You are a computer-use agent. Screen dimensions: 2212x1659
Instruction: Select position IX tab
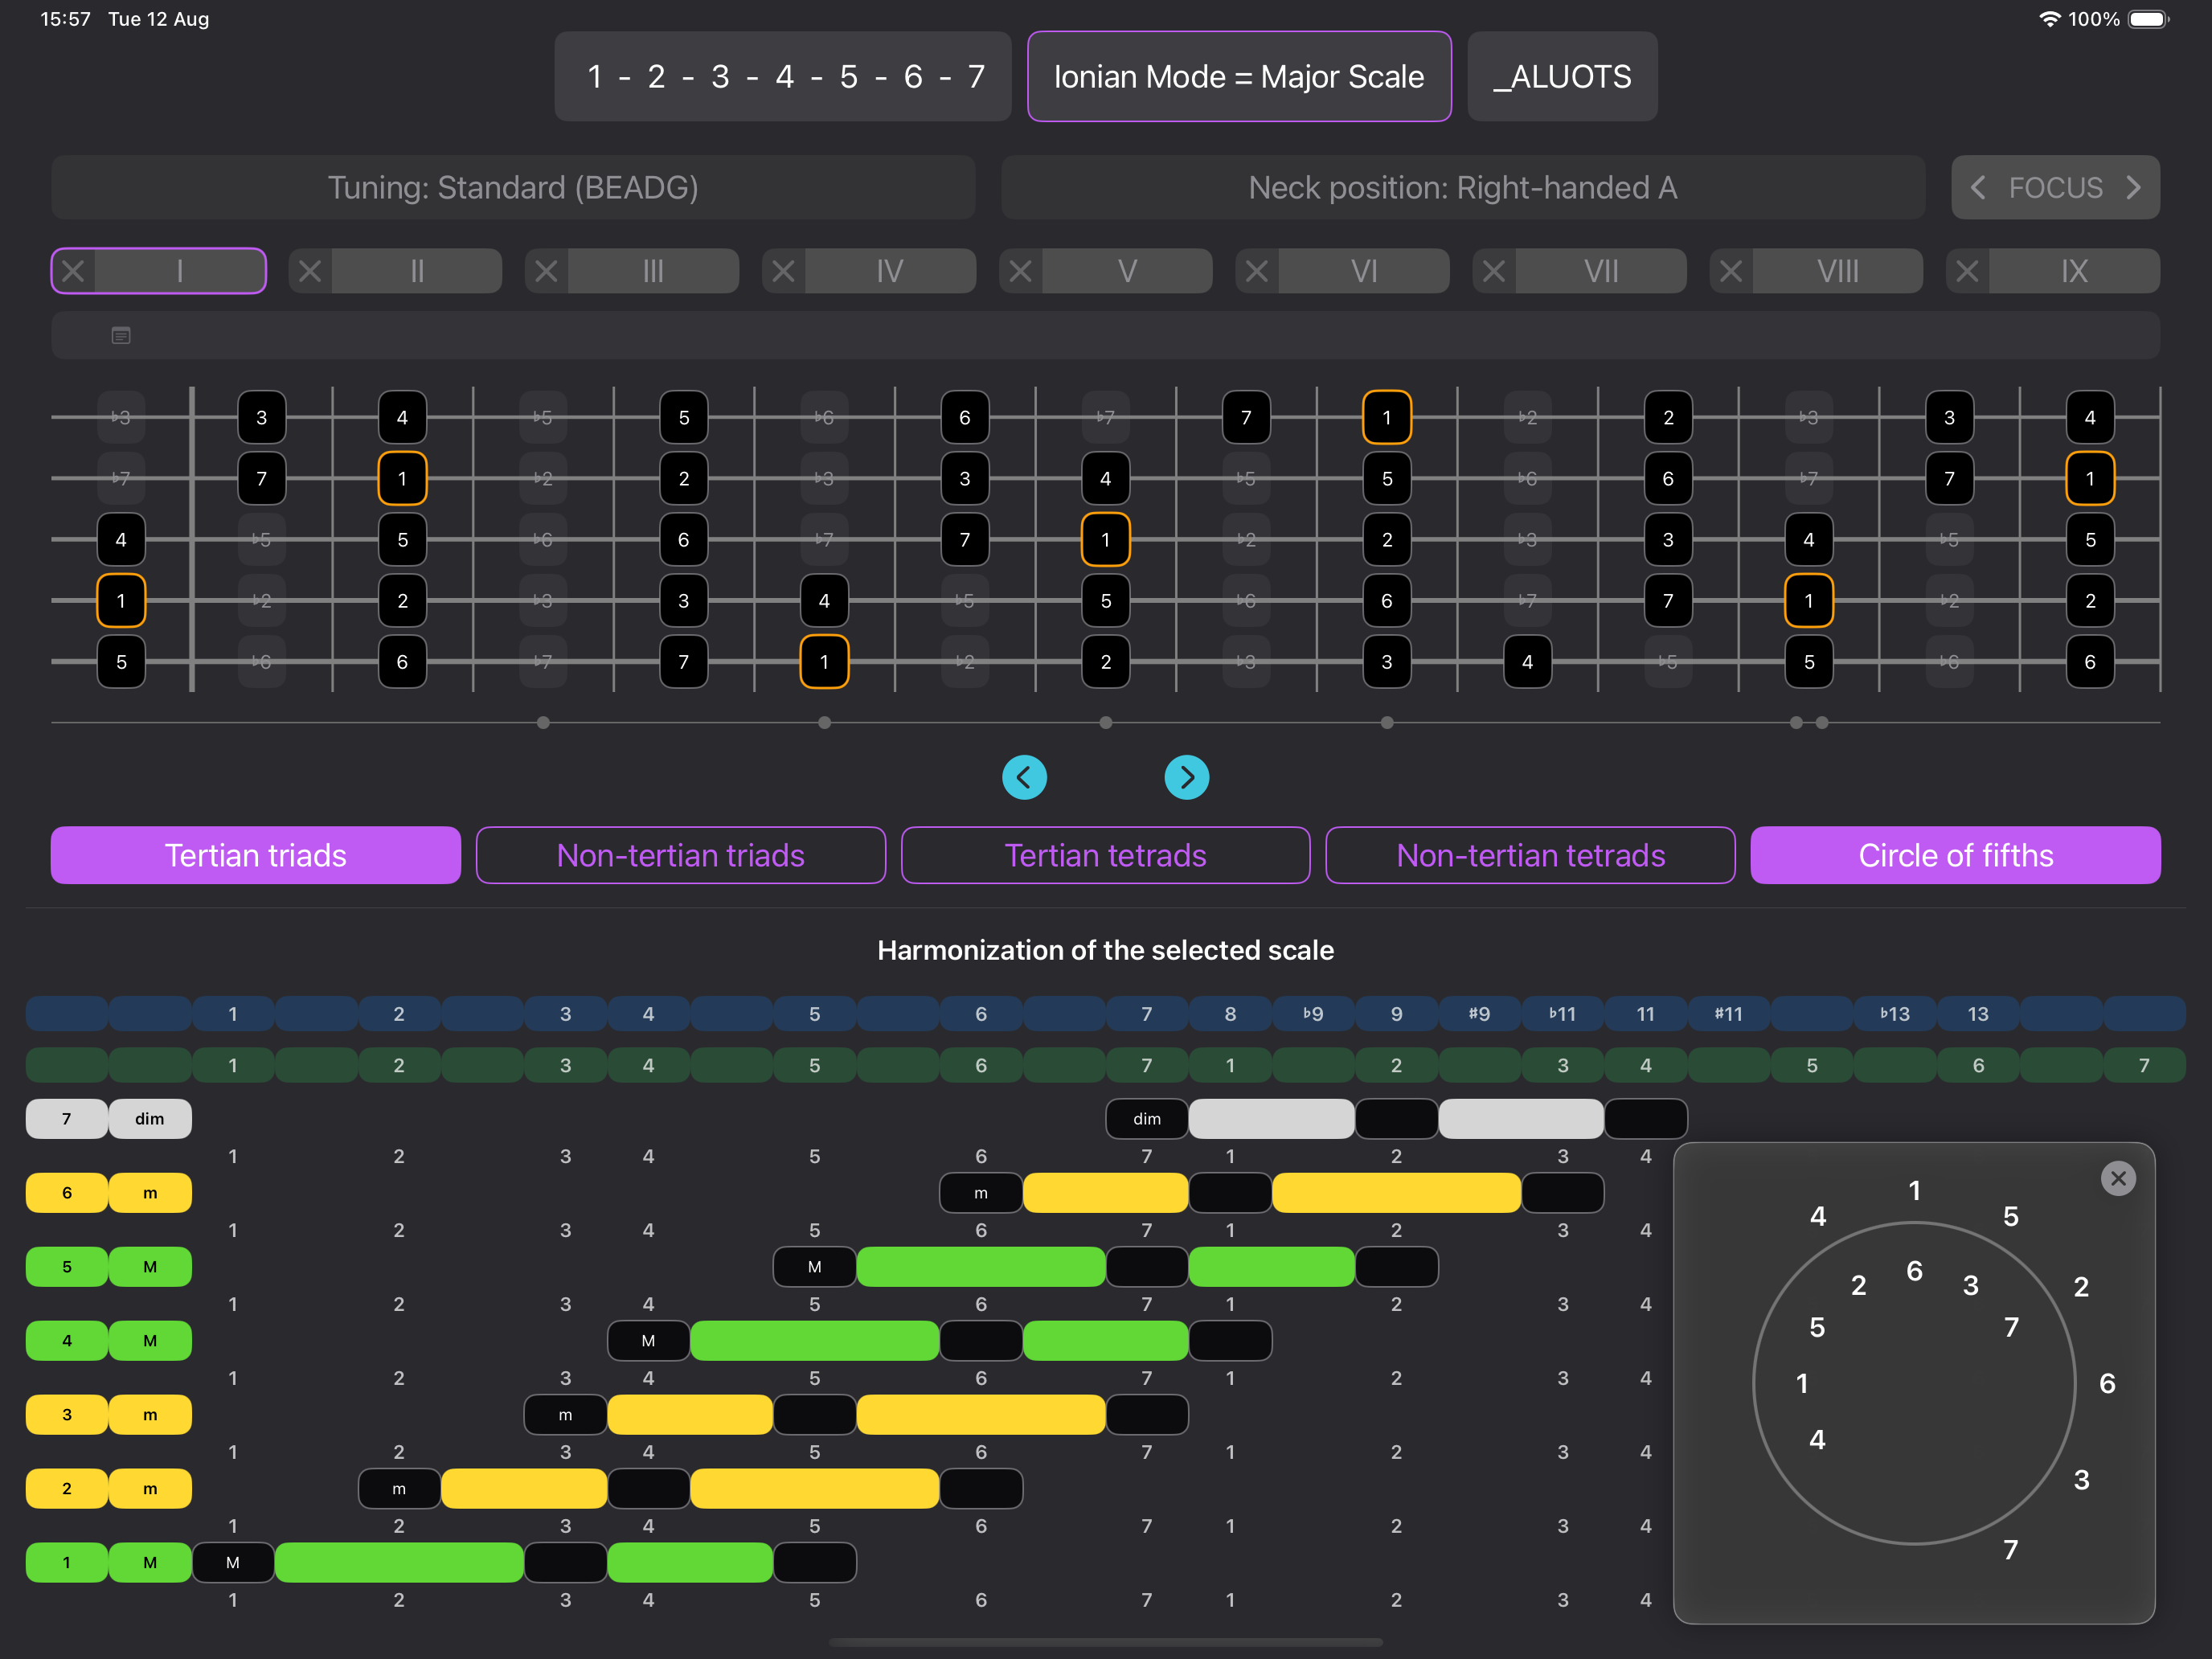click(2074, 271)
